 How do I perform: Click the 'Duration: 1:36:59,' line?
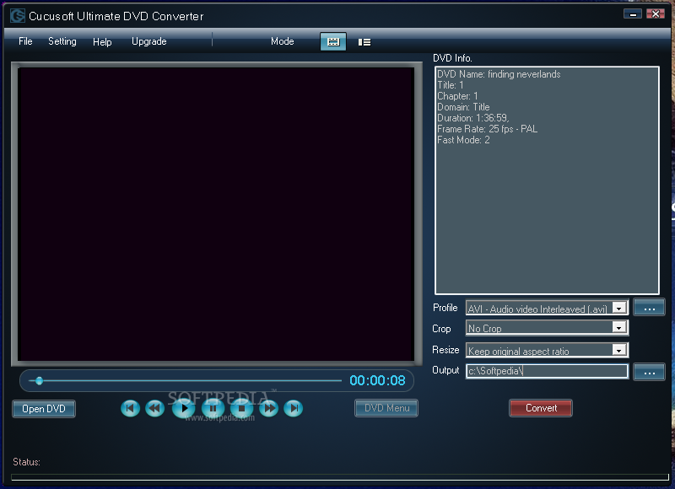[473, 118]
